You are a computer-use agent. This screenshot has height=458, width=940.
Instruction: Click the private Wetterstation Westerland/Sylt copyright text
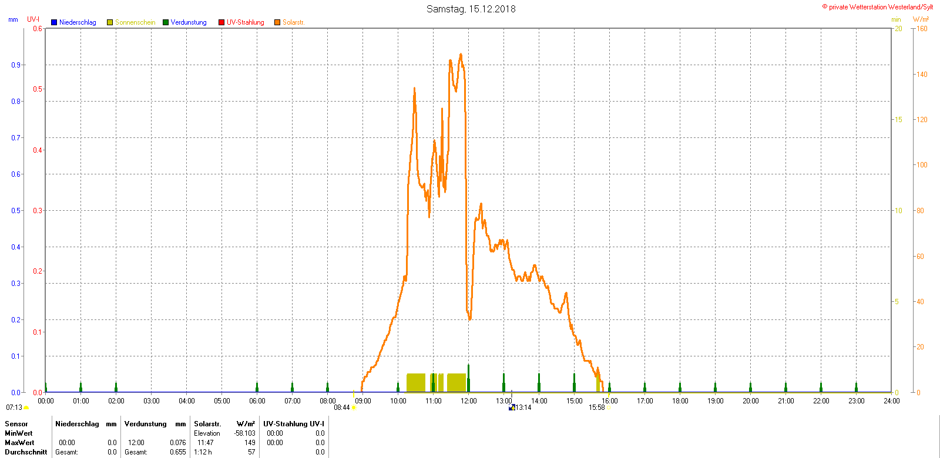click(878, 7)
